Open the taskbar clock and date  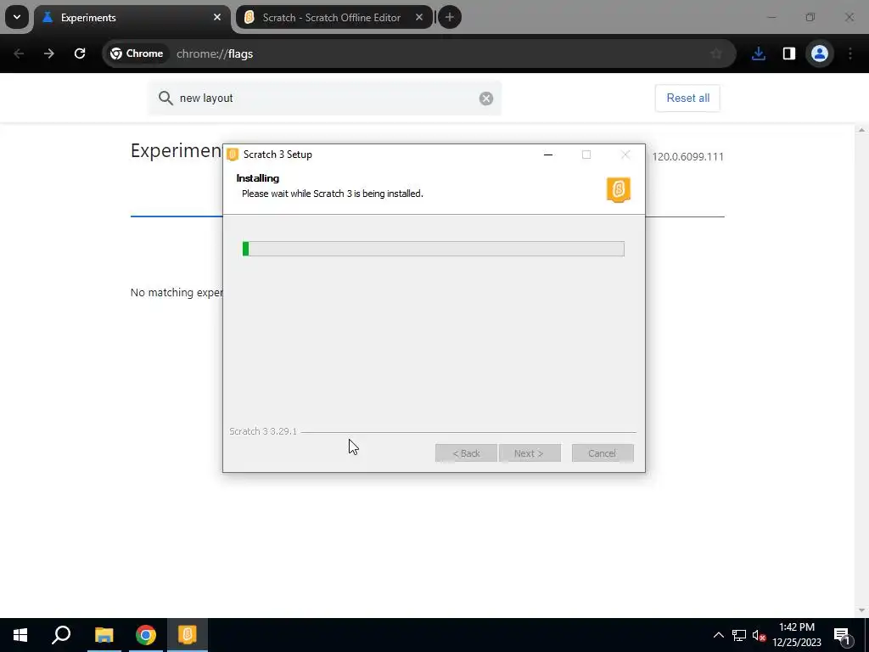coord(797,635)
